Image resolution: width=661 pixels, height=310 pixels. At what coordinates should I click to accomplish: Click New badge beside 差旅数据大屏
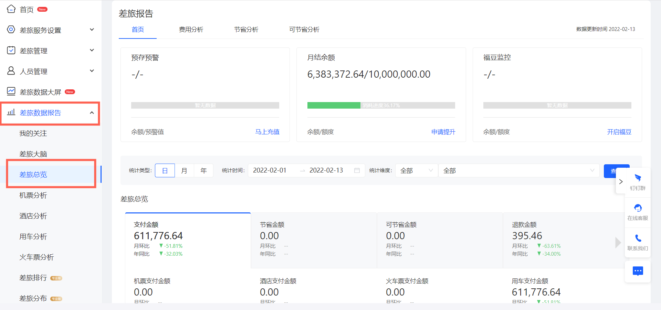coord(70,92)
